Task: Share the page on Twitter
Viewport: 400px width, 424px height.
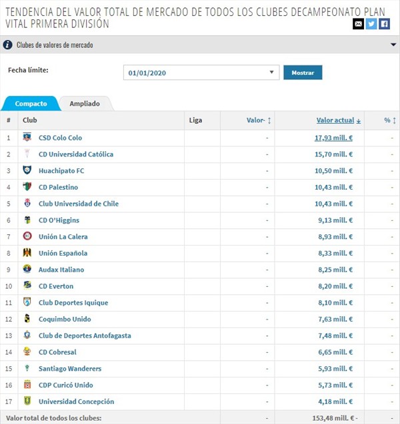Action: (x=371, y=24)
